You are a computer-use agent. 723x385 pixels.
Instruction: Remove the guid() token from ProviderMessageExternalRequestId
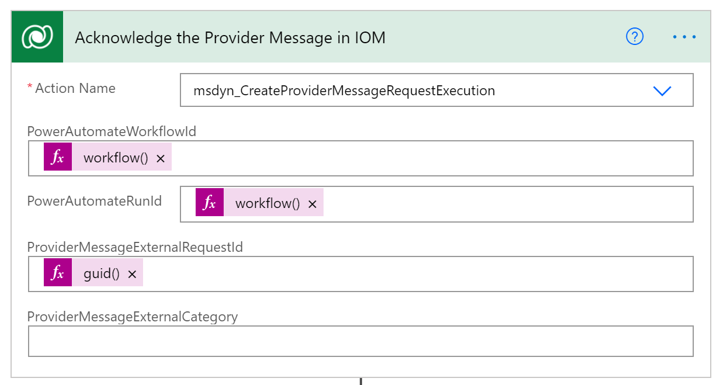pyautogui.click(x=131, y=272)
